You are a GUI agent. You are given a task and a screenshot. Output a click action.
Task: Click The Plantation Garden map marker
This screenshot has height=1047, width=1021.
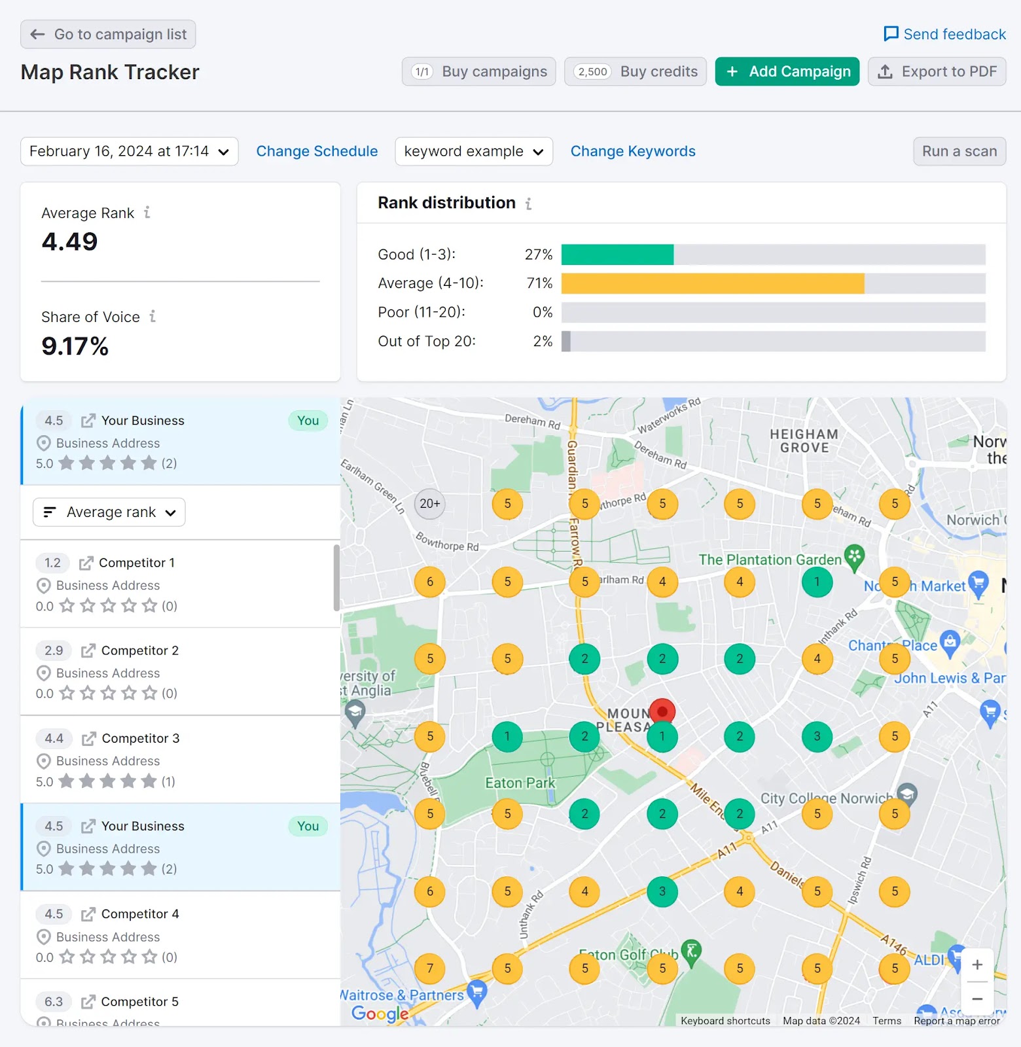pos(854,556)
